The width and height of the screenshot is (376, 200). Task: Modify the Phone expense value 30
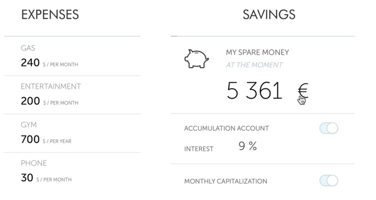[x=27, y=178]
